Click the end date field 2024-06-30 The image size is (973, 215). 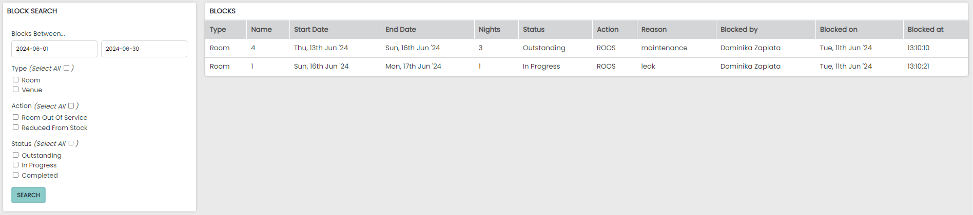(144, 49)
